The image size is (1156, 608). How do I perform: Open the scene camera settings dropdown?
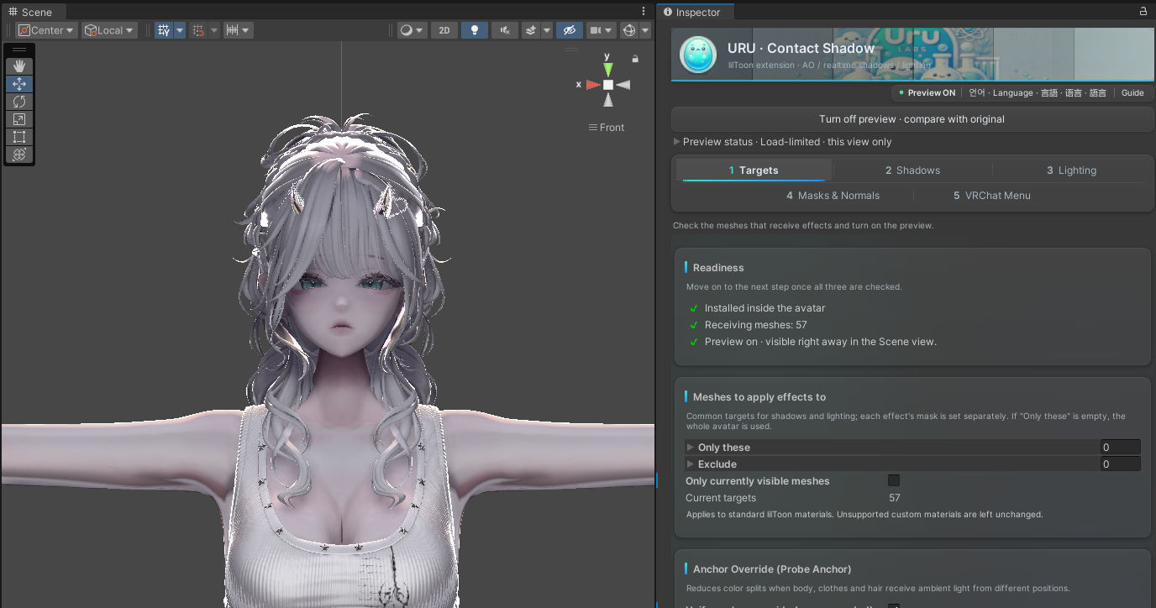point(601,30)
